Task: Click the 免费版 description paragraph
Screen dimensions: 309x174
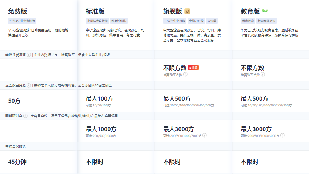Action: 38,33
